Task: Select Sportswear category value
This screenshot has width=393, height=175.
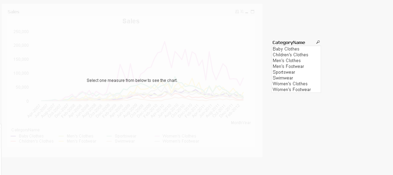Action: [284, 72]
